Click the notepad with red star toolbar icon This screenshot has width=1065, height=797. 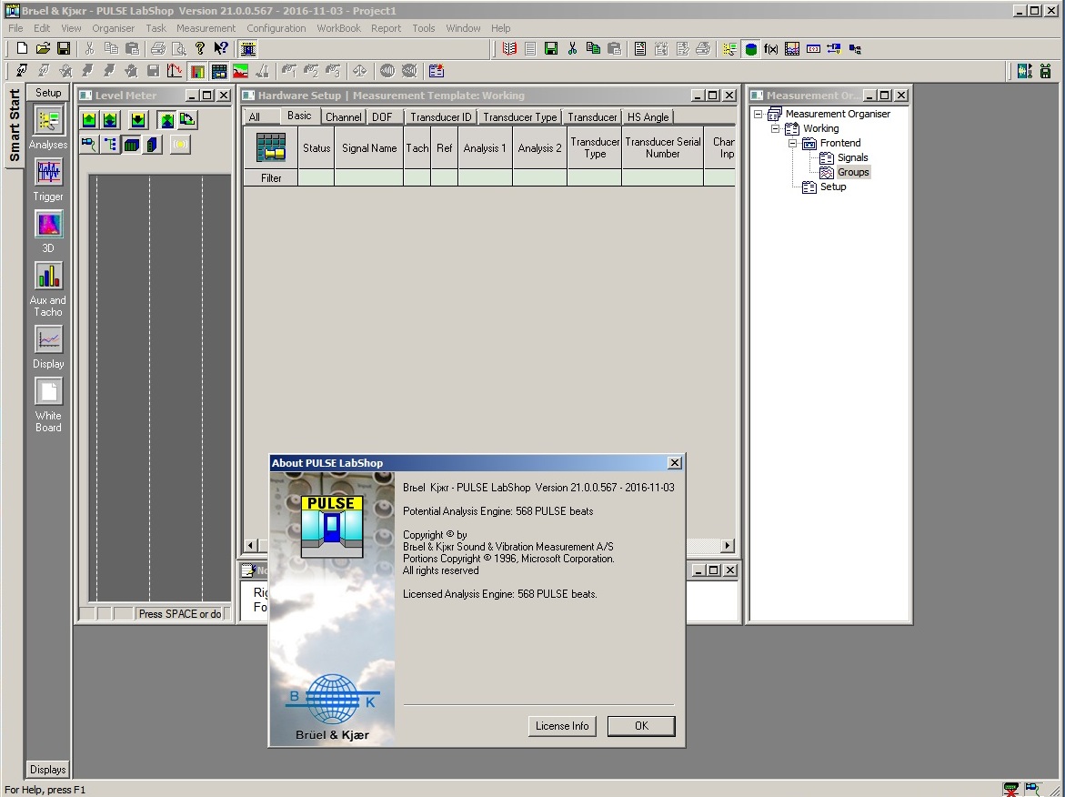(x=436, y=71)
